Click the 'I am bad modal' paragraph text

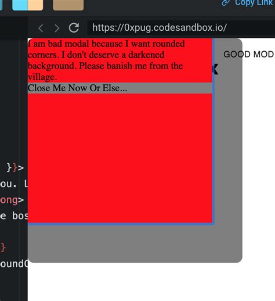(x=106, y=60)
